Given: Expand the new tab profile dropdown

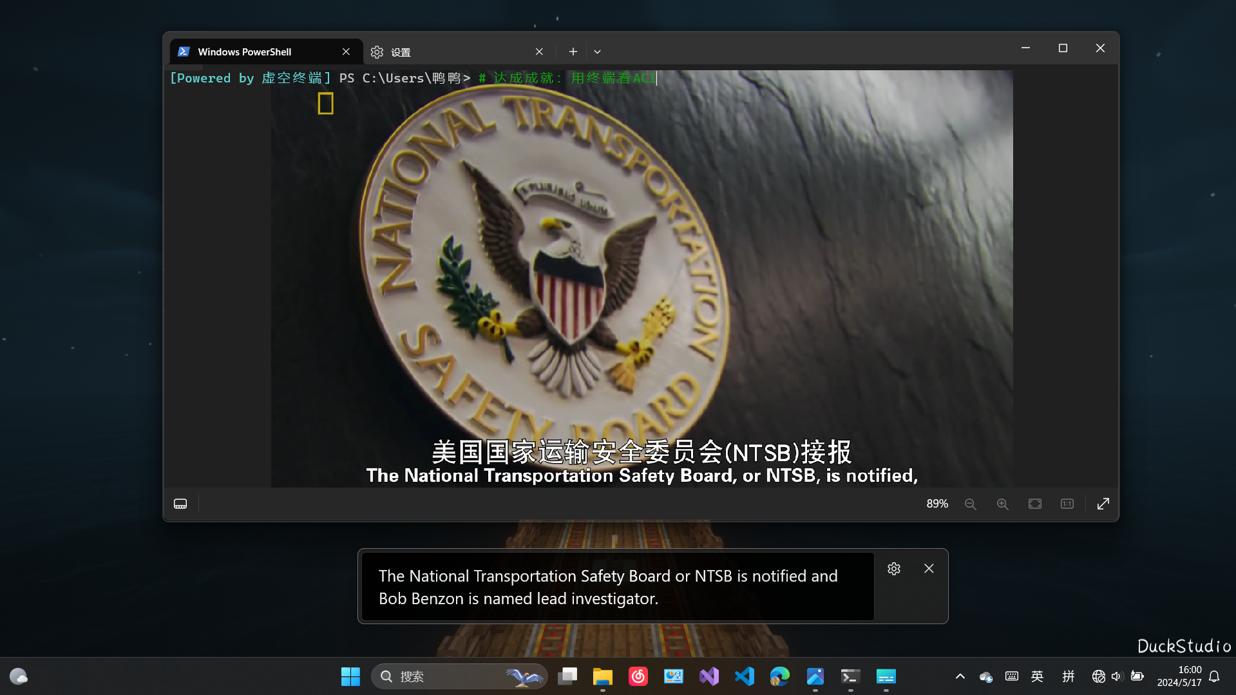Looking at the screenshot, I should click(597, 52).
